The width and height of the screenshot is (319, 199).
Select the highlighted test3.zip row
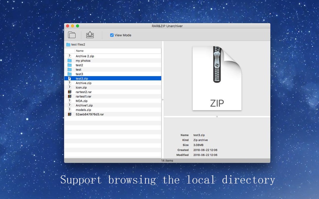pyautogui.click(x=113, y=78)
